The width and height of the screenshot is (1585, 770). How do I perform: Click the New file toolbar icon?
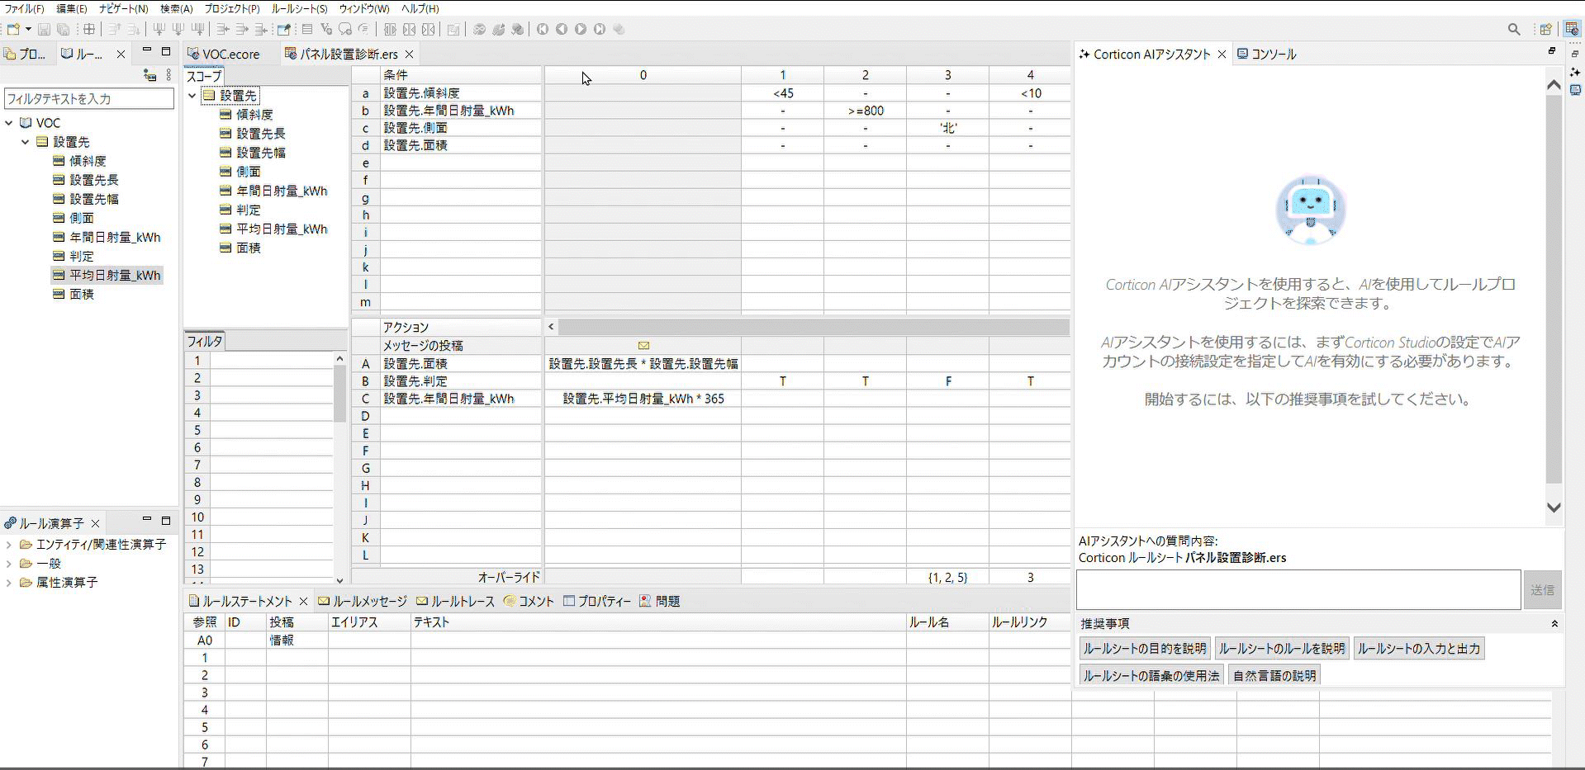point(13,30)
